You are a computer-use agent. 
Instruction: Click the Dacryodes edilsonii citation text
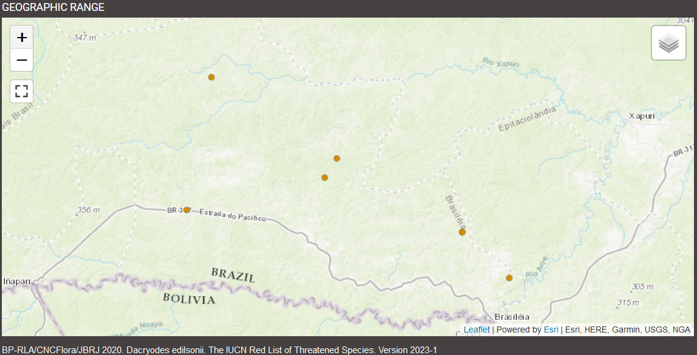(x=219, y=350)
